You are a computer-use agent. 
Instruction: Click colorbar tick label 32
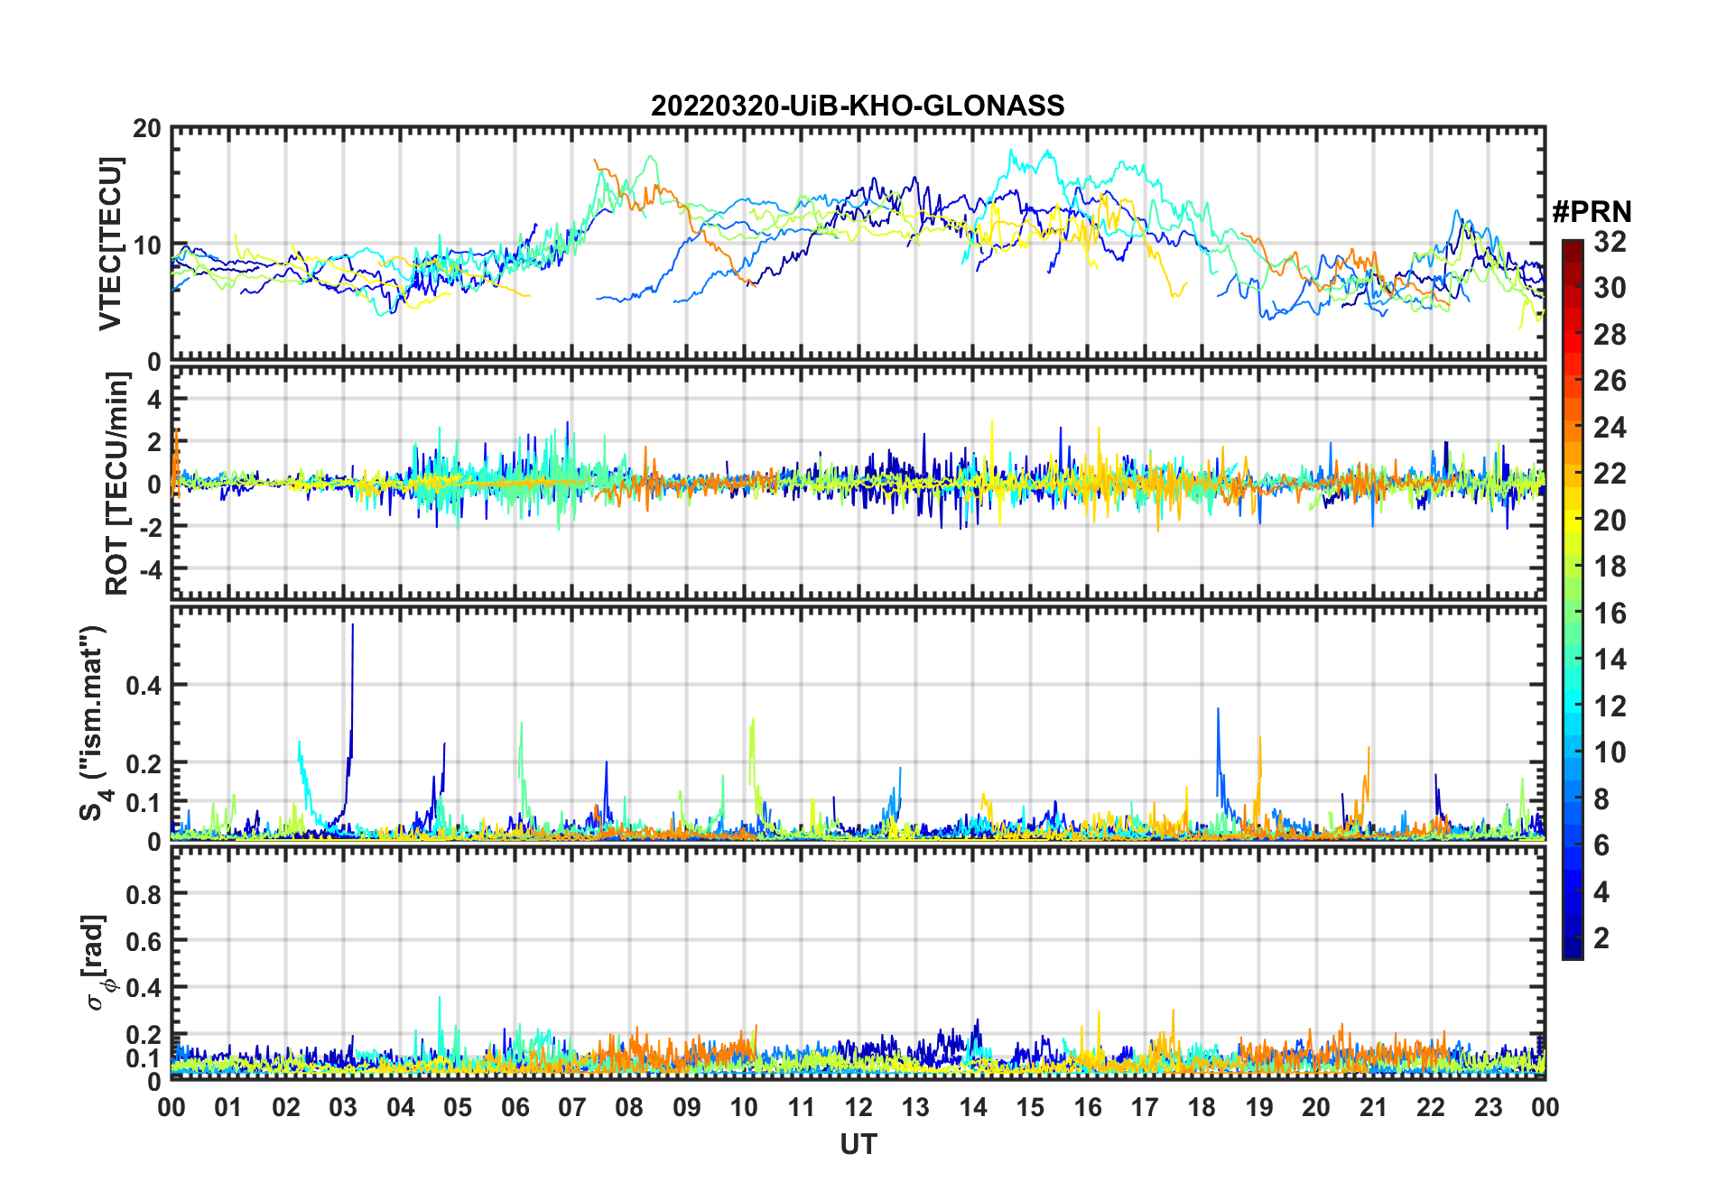click(1609, 241)
